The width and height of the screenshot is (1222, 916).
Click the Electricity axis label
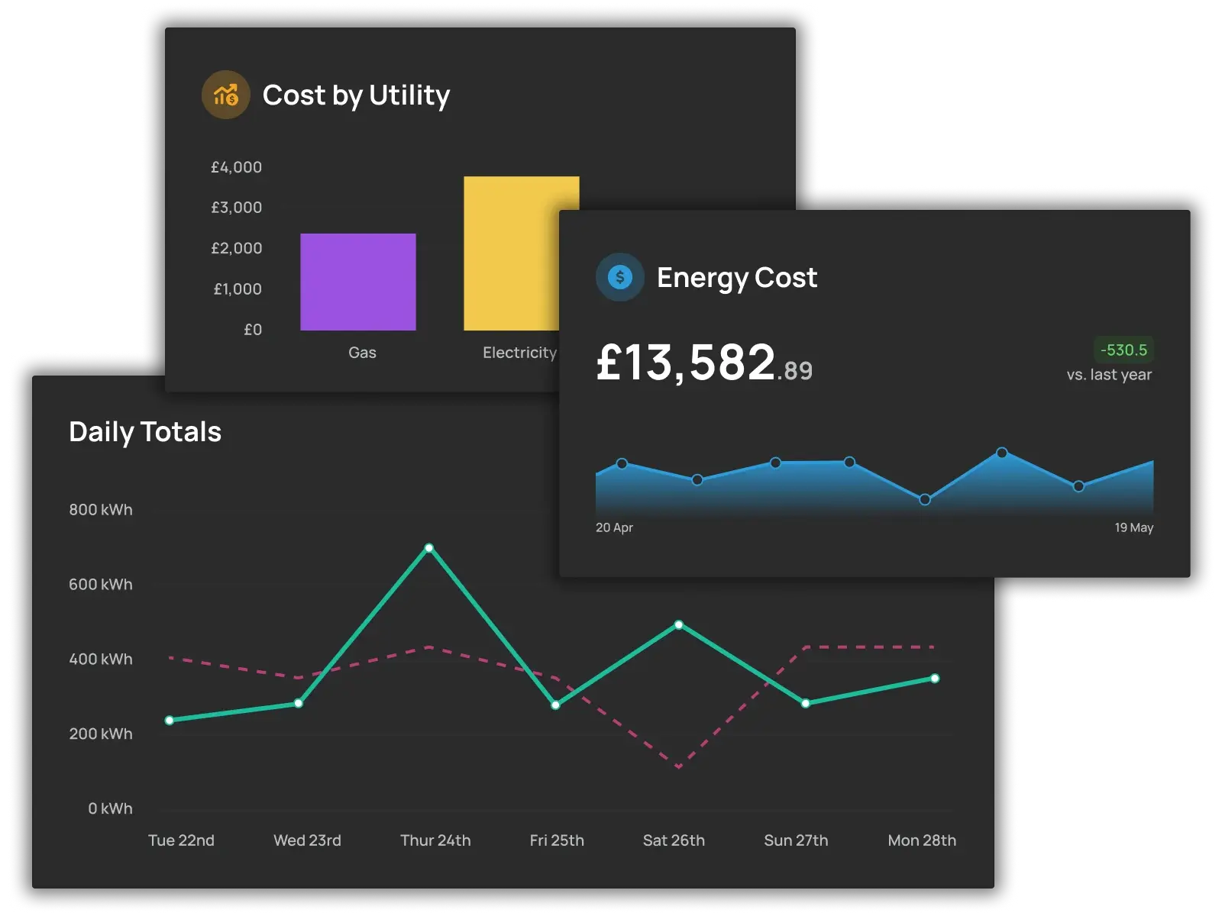coord(519,353)
